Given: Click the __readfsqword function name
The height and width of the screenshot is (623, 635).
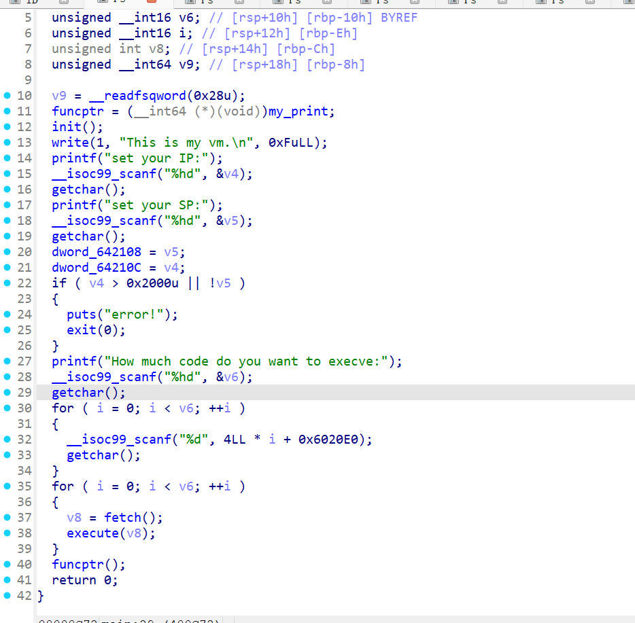Looking at the screenshot, I should [141, 96].
